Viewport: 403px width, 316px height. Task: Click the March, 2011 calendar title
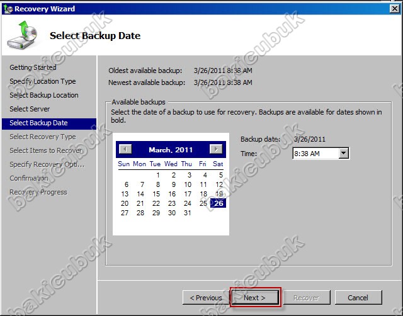tap(171, 150)
